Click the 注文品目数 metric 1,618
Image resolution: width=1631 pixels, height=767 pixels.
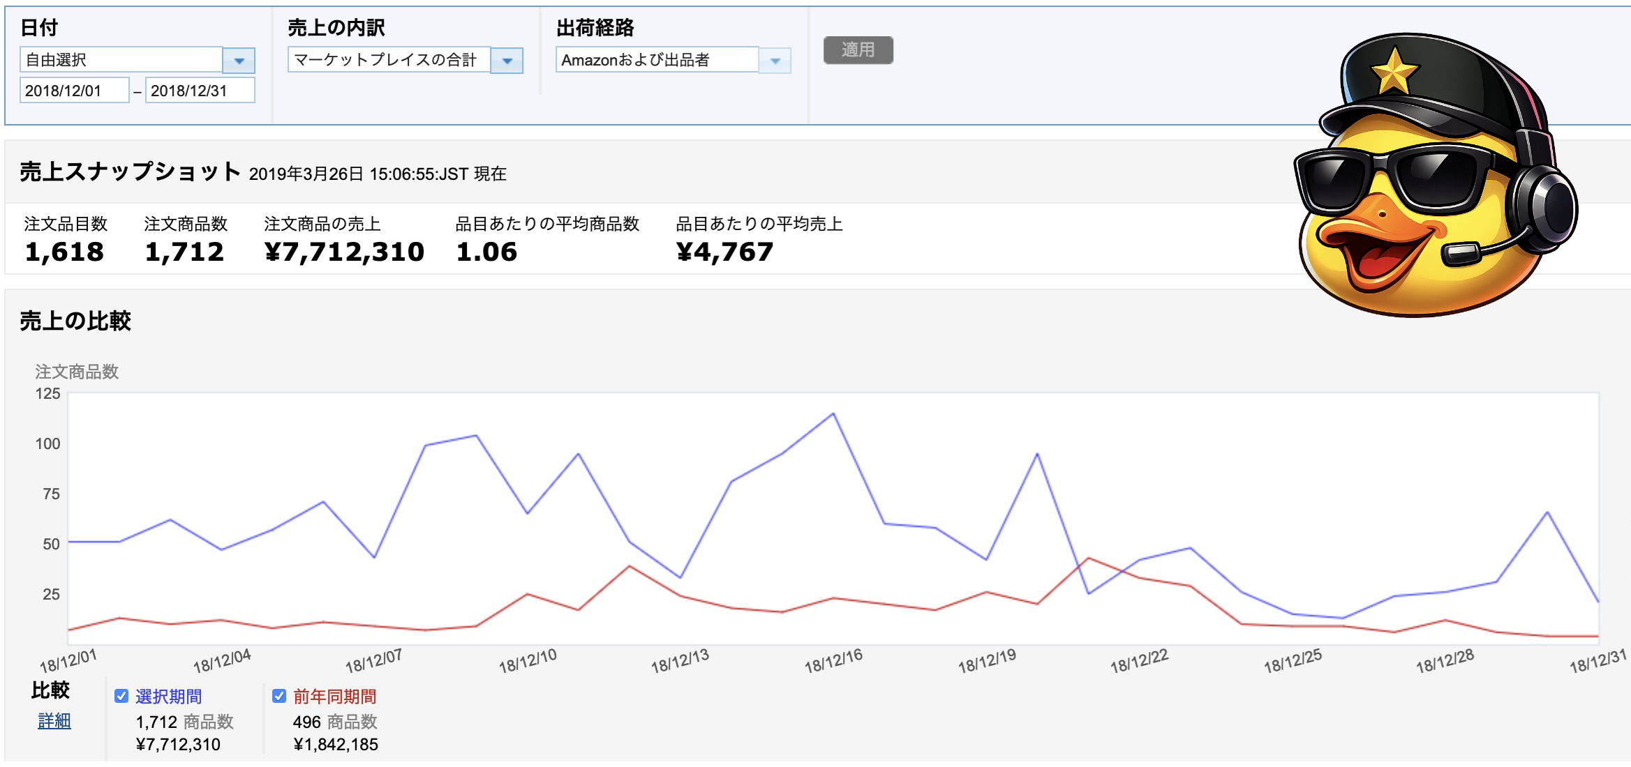(x=64, y=252)
